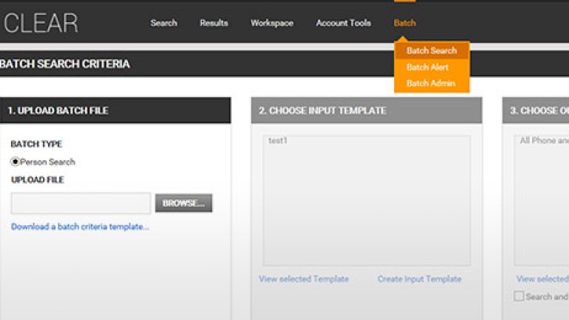The width and height of the screenshot is (569, 320).
Task: Open Batch Admin from the dropdown
Action: (430, 84)
